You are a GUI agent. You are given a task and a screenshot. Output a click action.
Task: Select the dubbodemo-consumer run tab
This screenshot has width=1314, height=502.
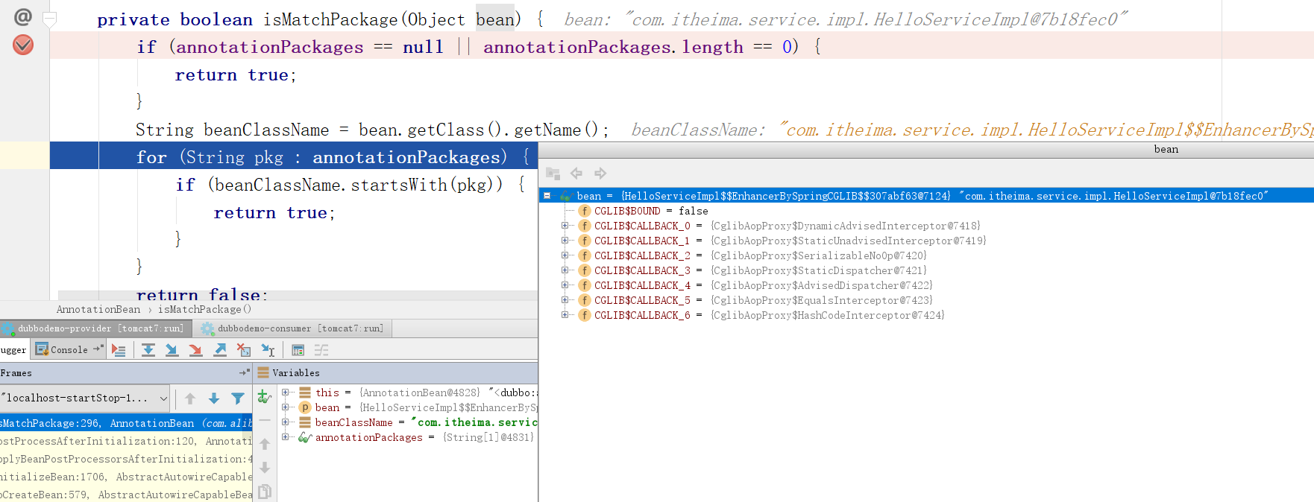click(293, 328)
